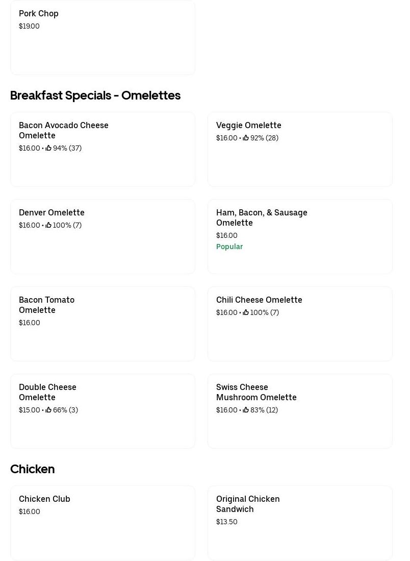The width and height of the screenshot is (410, 561).
Task: Click thumbs-up icon under Denver Omelette
Action: (48, 225)
